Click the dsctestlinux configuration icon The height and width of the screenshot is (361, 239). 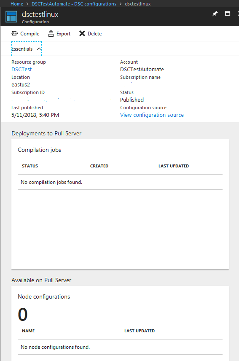click(x=11, y=16)
